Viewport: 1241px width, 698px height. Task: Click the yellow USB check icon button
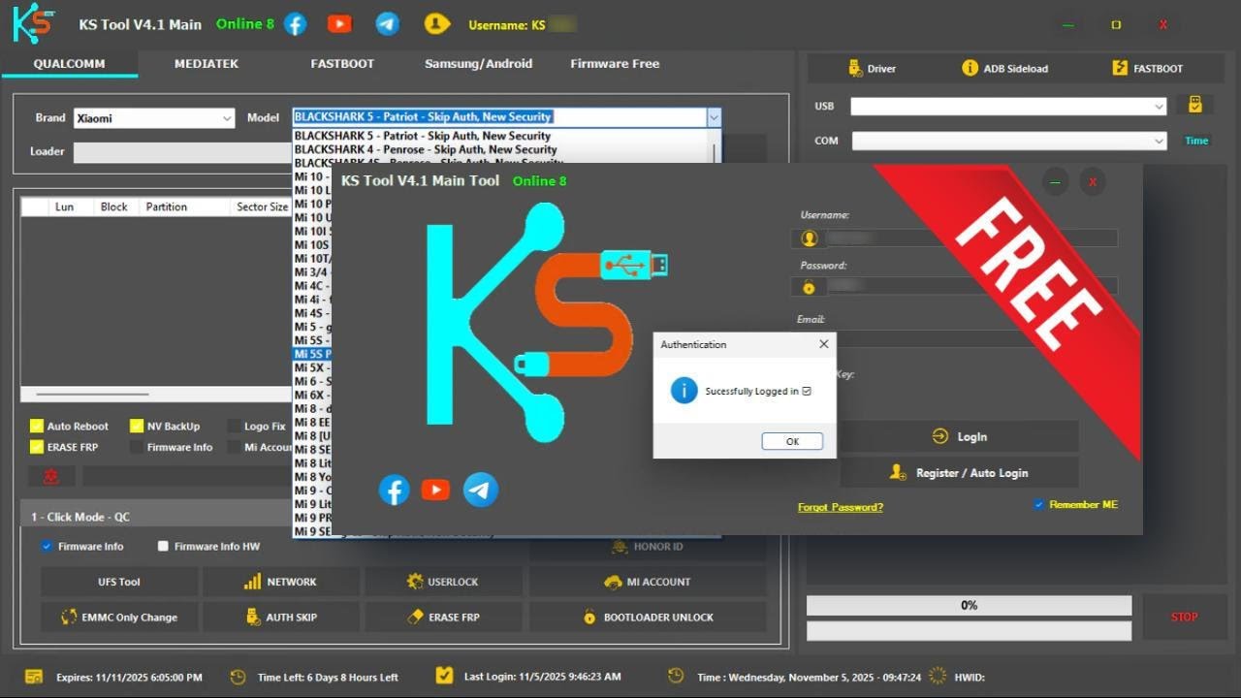(1195, 105)
